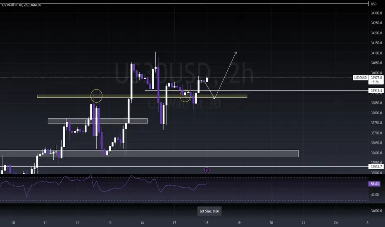This screenshot has width=385, height=227.
Task: Click the RSI value label 58.63
Action: pyautogui.click(x=374, y=184)
